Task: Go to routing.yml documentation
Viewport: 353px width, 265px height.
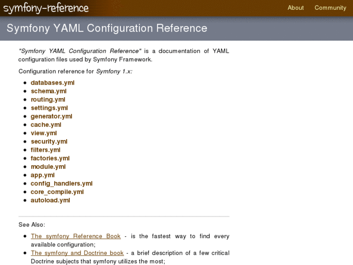Action: pos(48,100)
